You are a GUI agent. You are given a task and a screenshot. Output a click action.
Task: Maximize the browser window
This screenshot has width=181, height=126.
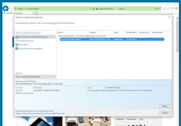pos(168,5)
